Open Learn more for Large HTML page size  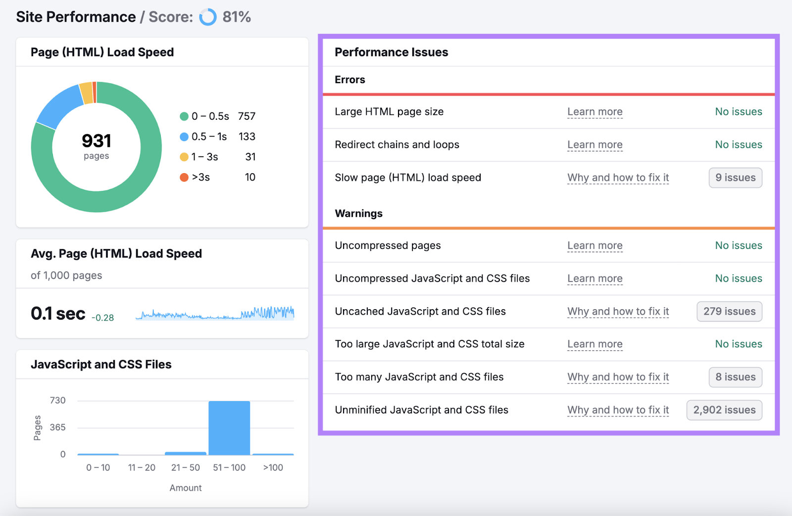594,112
